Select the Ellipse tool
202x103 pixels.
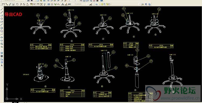[2, 37]
